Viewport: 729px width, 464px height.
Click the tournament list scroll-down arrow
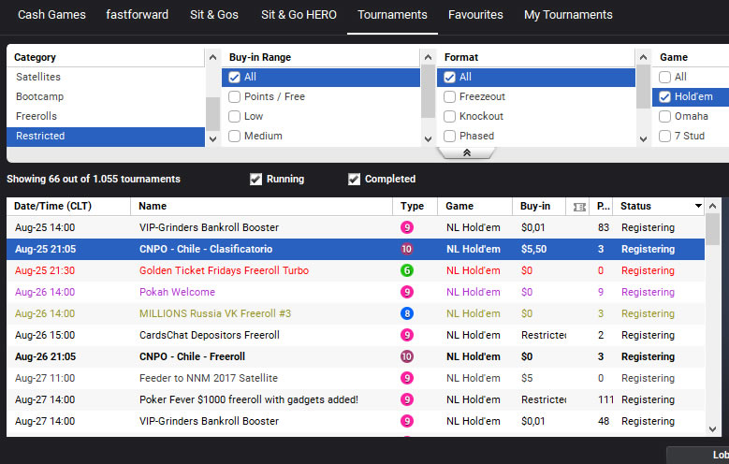713,429
